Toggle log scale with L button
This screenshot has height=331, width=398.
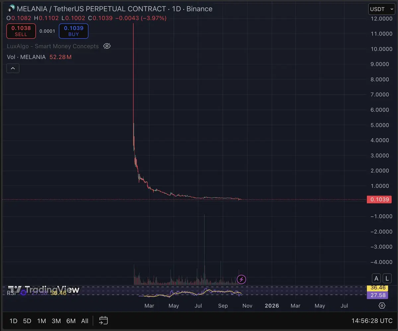point(387,278)
